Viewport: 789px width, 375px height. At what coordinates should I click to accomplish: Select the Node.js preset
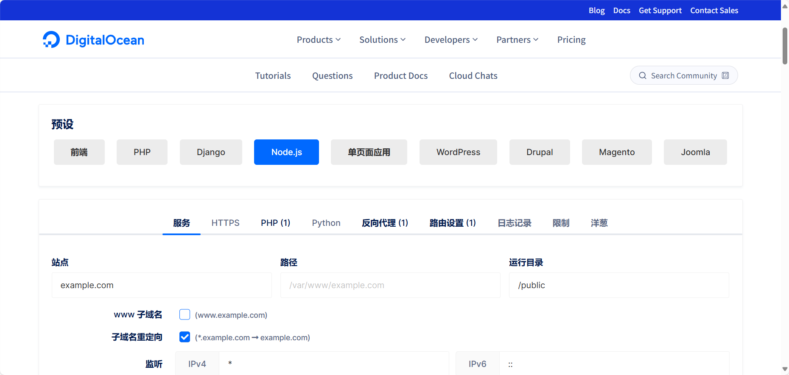click(x=286, y=152)
